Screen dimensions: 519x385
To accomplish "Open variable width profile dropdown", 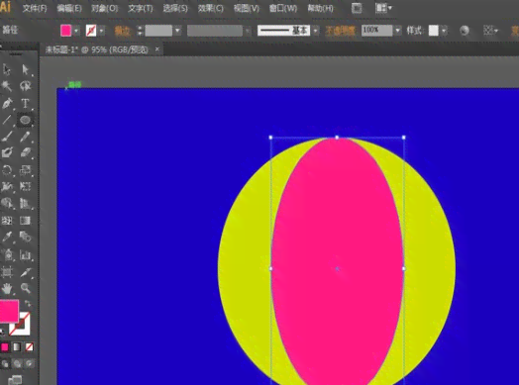I will [248, 31].
